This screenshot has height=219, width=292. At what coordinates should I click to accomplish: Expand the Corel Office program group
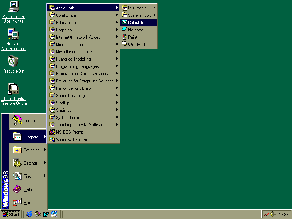(x=84, y=15)
